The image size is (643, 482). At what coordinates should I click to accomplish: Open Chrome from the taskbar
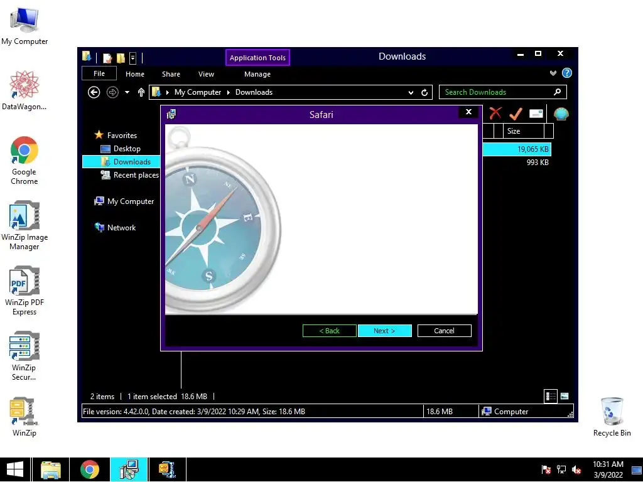tap(89, 469)
